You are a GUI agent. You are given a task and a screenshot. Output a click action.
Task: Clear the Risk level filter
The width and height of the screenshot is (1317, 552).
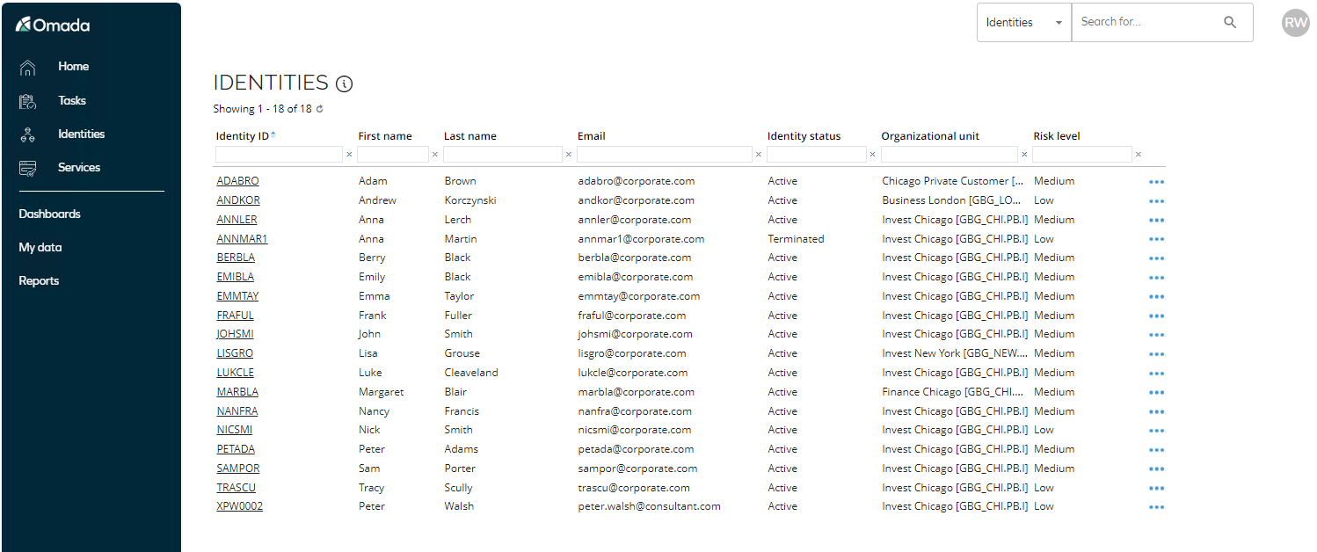(x=1138, y=155)
